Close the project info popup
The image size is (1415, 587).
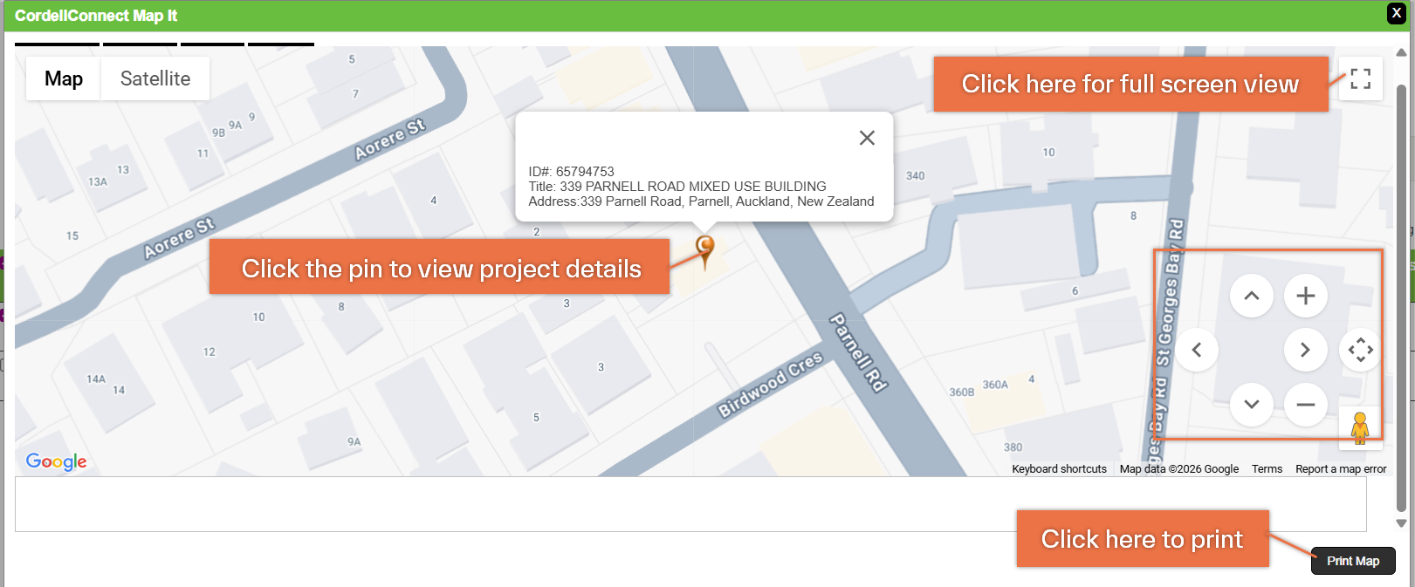click(867, 138)
